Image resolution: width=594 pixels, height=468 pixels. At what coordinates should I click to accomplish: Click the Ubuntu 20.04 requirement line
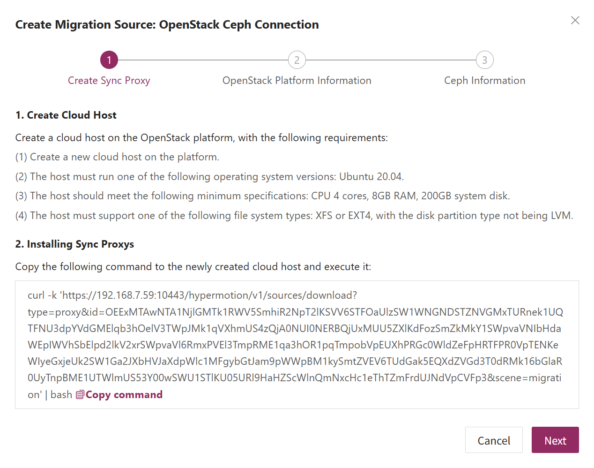tap(210, 177)
